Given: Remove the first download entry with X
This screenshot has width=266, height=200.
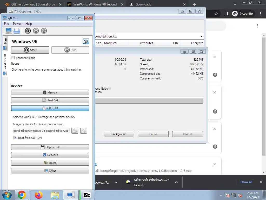Looking at the screenshot, I should tap(214, 57).
